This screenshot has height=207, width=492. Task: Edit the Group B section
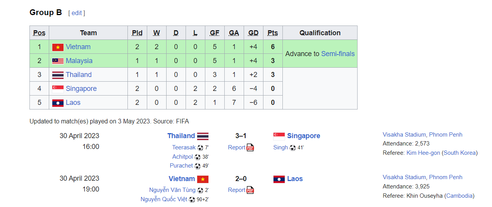point(77,13)
